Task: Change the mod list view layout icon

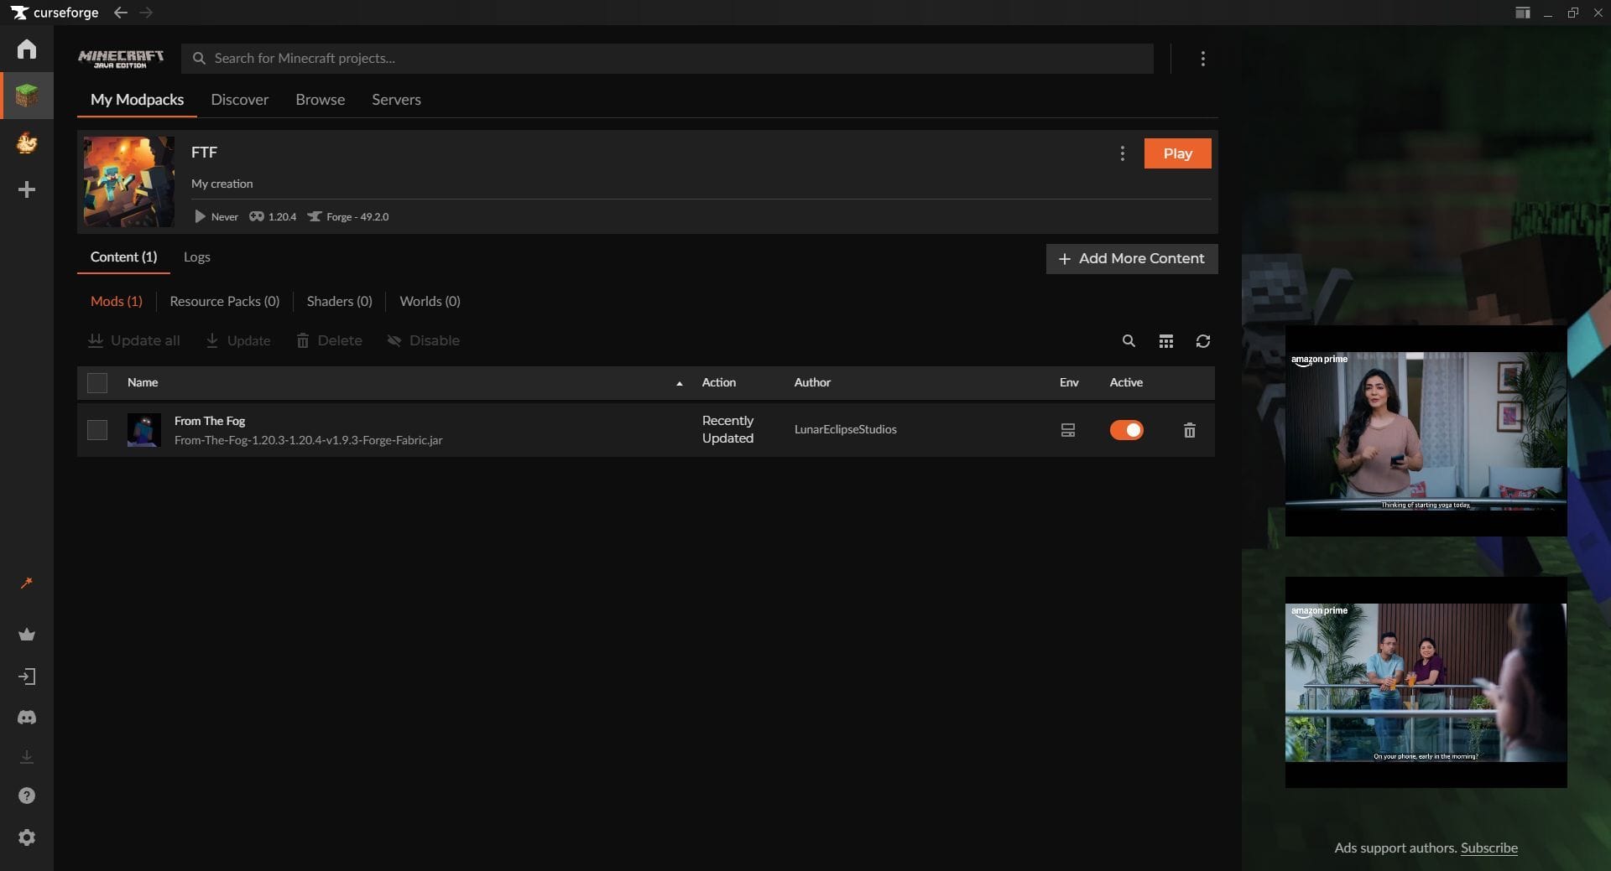Action: coord(1165,341)
